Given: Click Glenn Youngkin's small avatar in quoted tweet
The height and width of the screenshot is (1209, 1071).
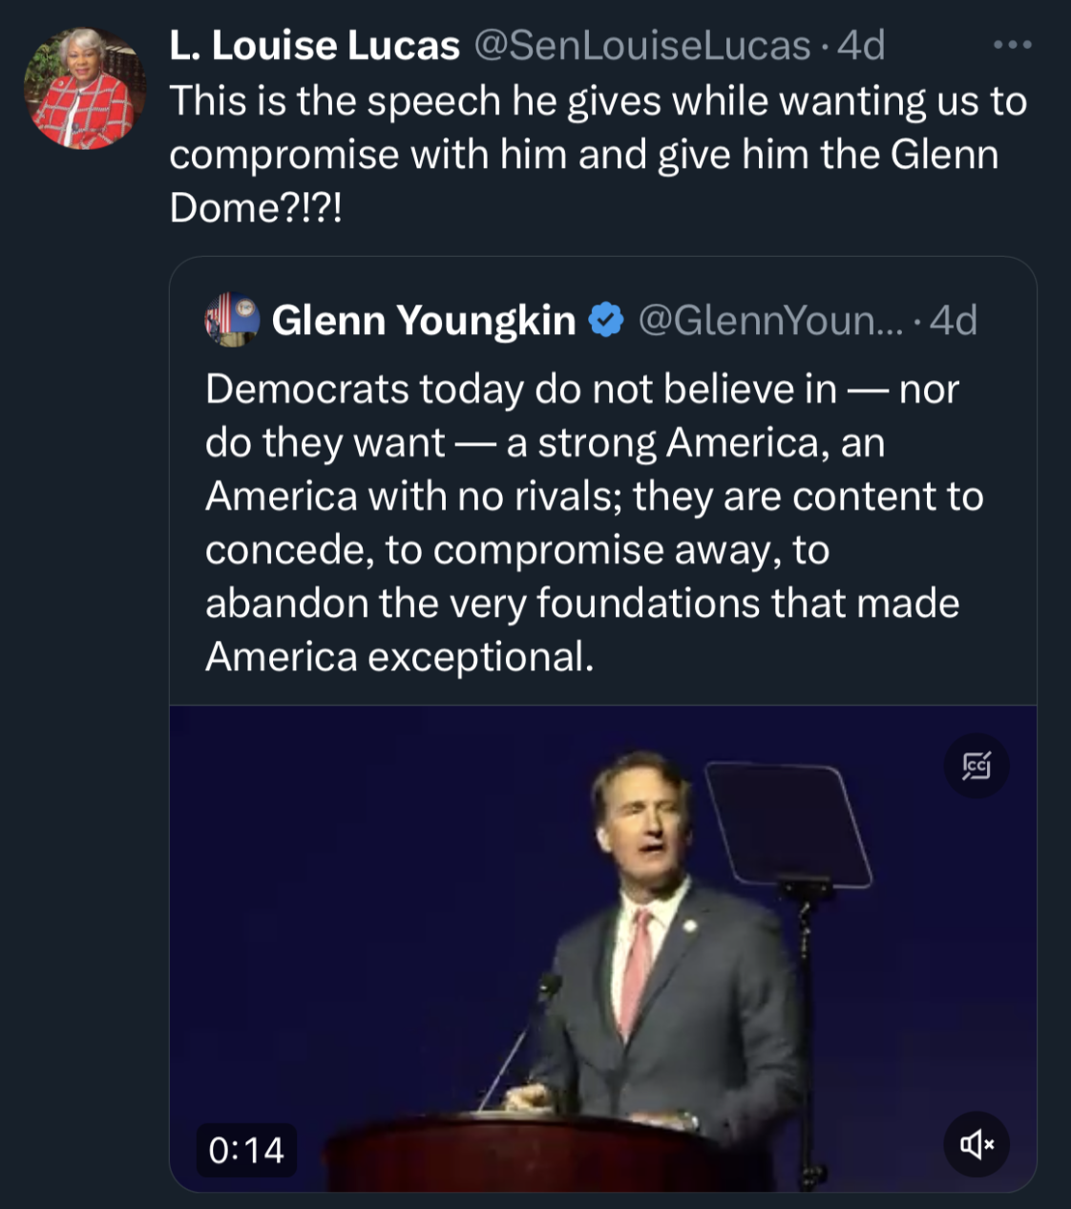Looking at the screenshot, I should coord(232,320).
